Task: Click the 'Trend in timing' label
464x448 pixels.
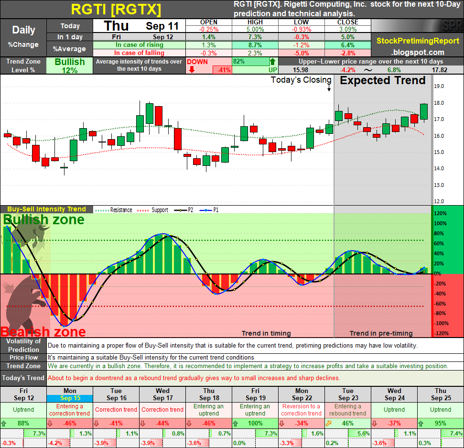Action: pyautogui.click(x=266, y=333)
